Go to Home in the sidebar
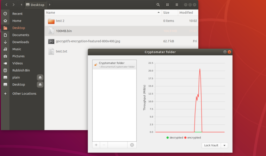 pos(23,21)
